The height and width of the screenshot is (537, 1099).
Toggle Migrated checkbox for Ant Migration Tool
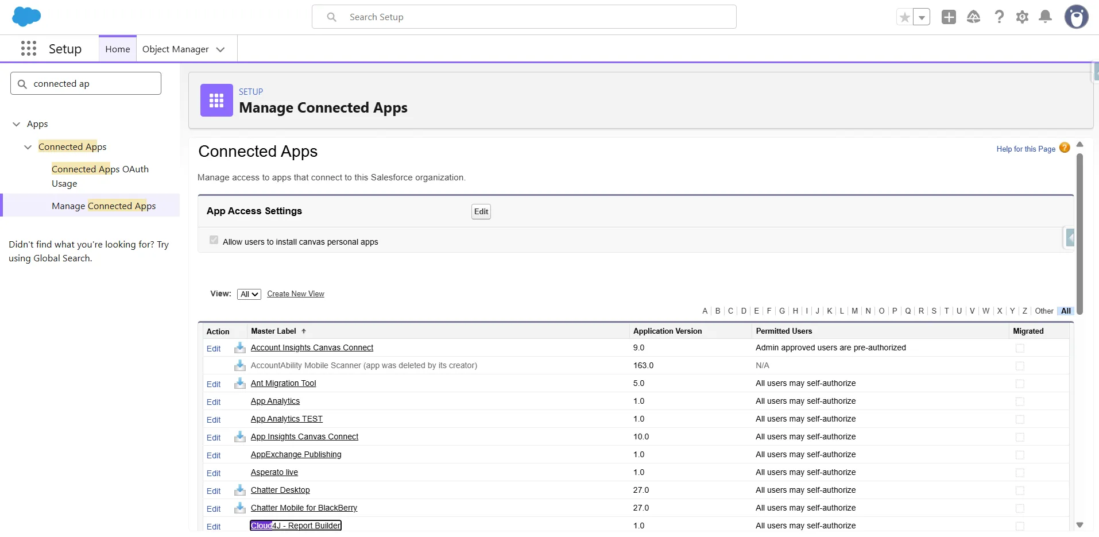point(1020,384)
